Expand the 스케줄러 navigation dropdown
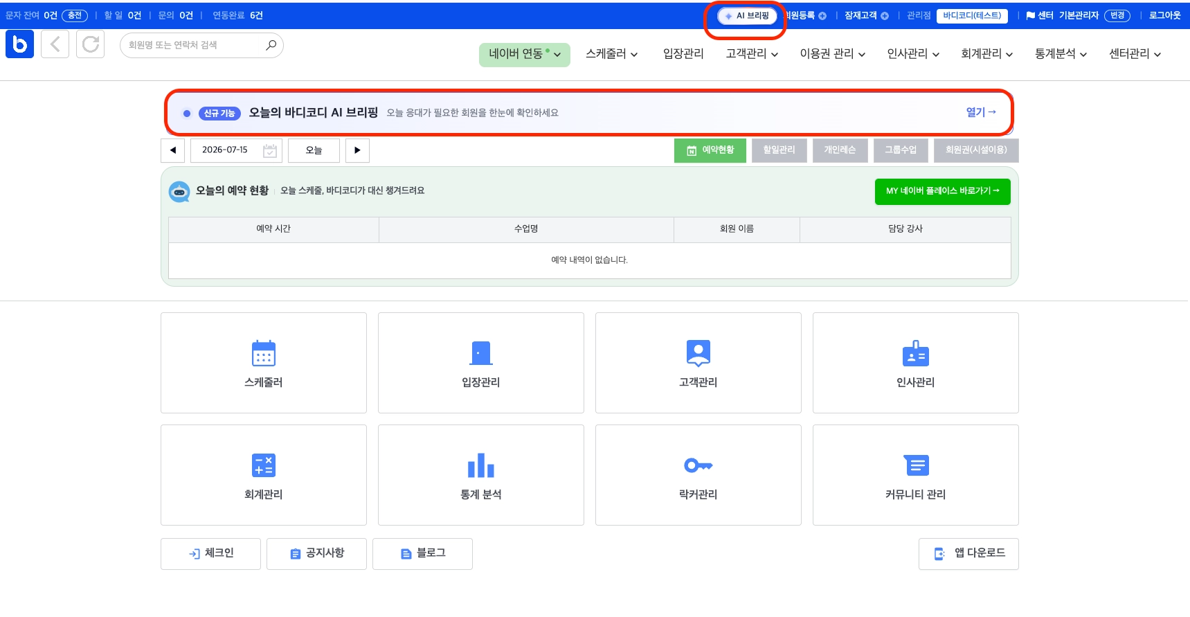 click(612, 54)
